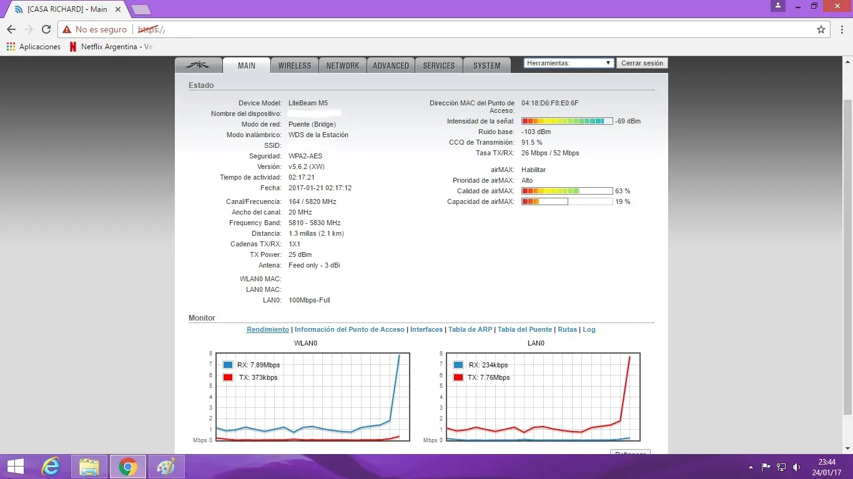
Task: Click the Ubiquiti logo tab
Action: pyautogui.click(x=199, y=65)
